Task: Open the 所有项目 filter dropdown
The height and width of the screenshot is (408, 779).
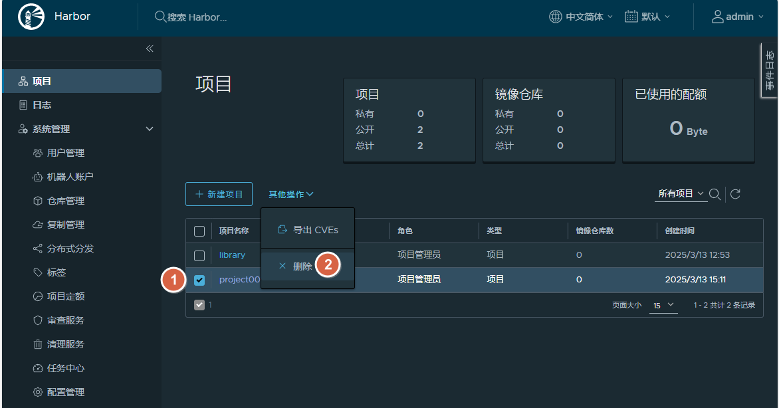Action: [x=681, y=194]
